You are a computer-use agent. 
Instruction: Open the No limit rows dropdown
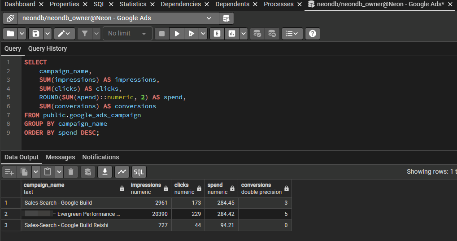point(127,34)
